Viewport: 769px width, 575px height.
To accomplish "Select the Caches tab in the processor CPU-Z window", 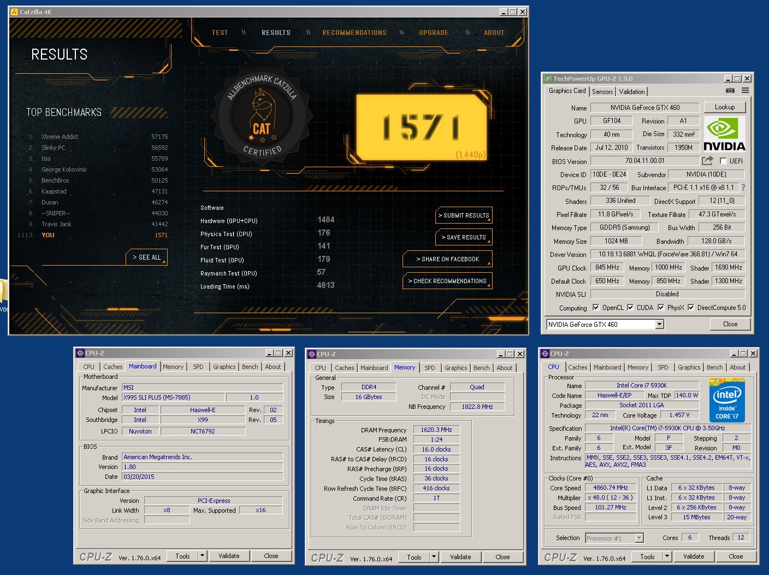I will pos(577,367).
